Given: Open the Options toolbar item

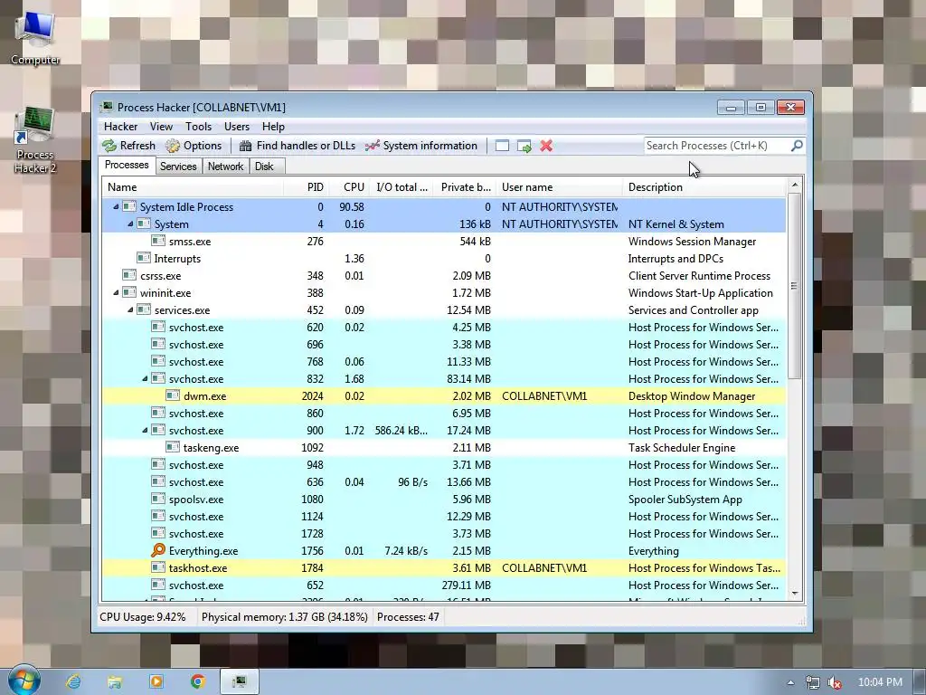Looking at the screenshot, I should [194, 146].
